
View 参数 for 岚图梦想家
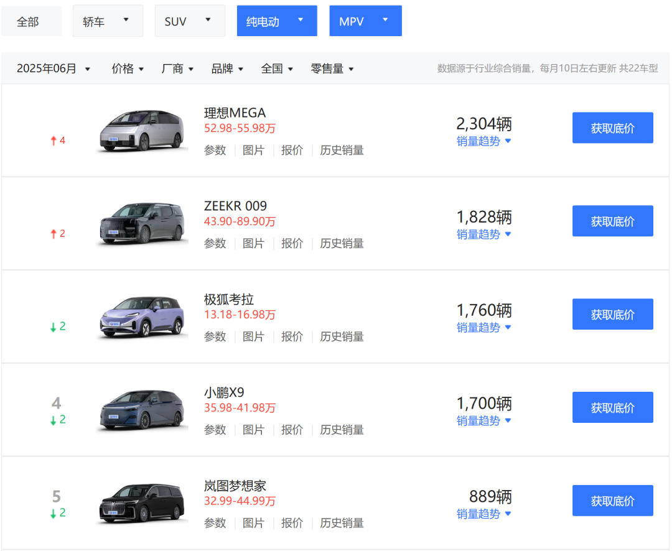pyautogui.click(x=215, y=523)
